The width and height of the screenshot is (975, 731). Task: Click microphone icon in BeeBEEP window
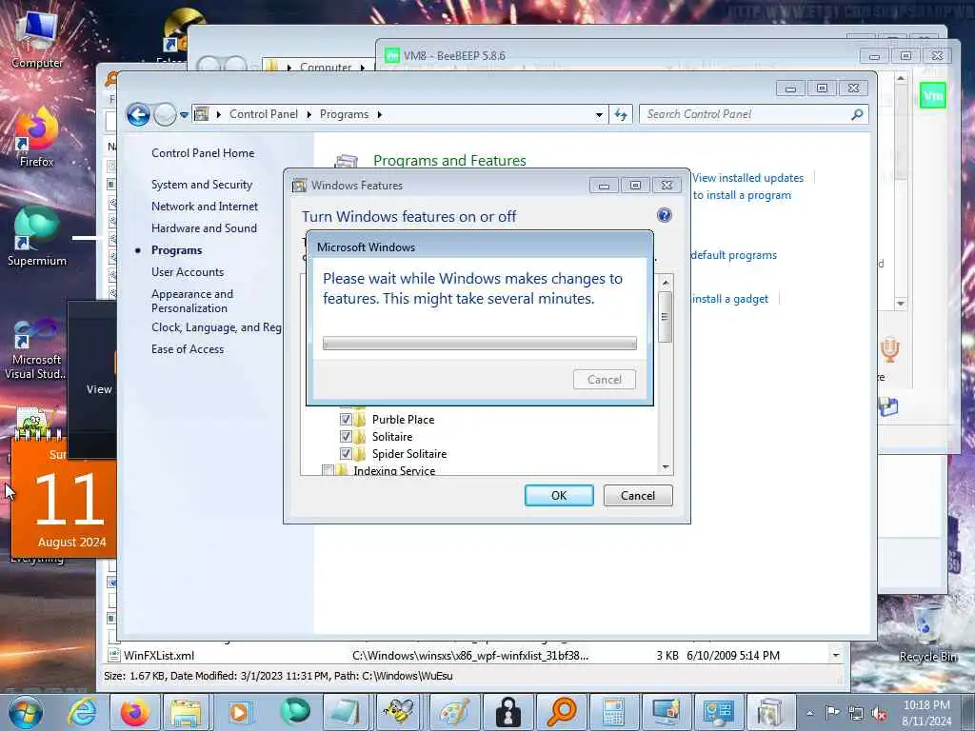click(889, 349)
